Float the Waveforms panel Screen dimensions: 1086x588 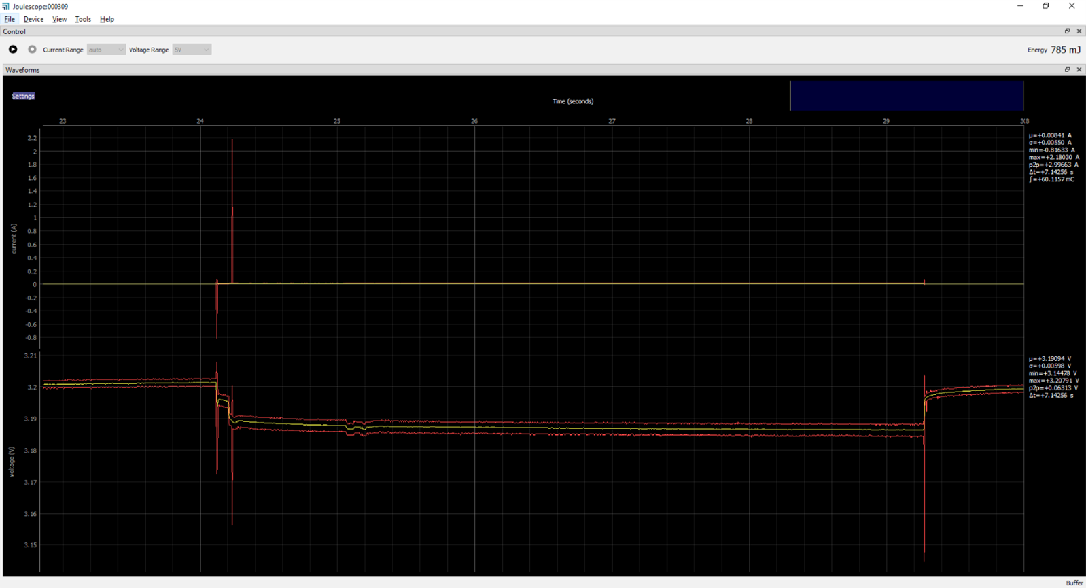coord(1067,69)
